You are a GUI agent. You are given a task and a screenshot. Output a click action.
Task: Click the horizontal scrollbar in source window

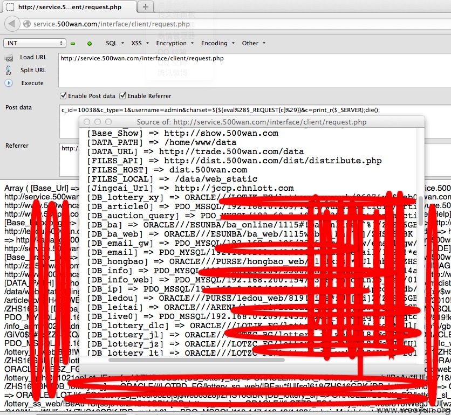pos(196,360)
